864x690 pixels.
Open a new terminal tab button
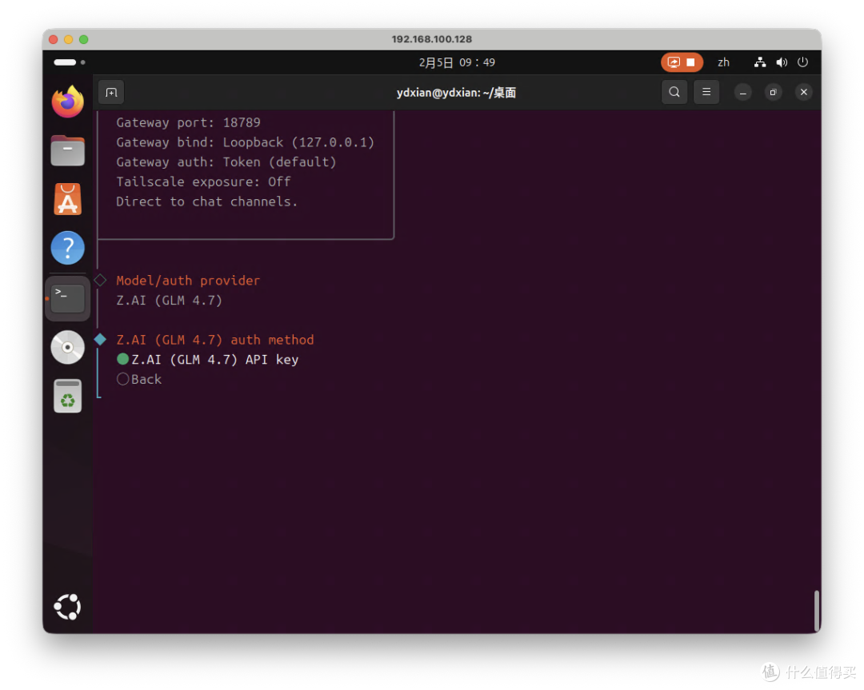tap(111, 93)
